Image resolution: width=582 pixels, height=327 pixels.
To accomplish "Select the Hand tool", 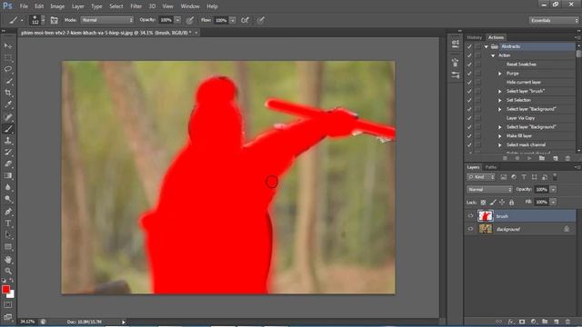I will pyautogui.click(x=8, y=259).
